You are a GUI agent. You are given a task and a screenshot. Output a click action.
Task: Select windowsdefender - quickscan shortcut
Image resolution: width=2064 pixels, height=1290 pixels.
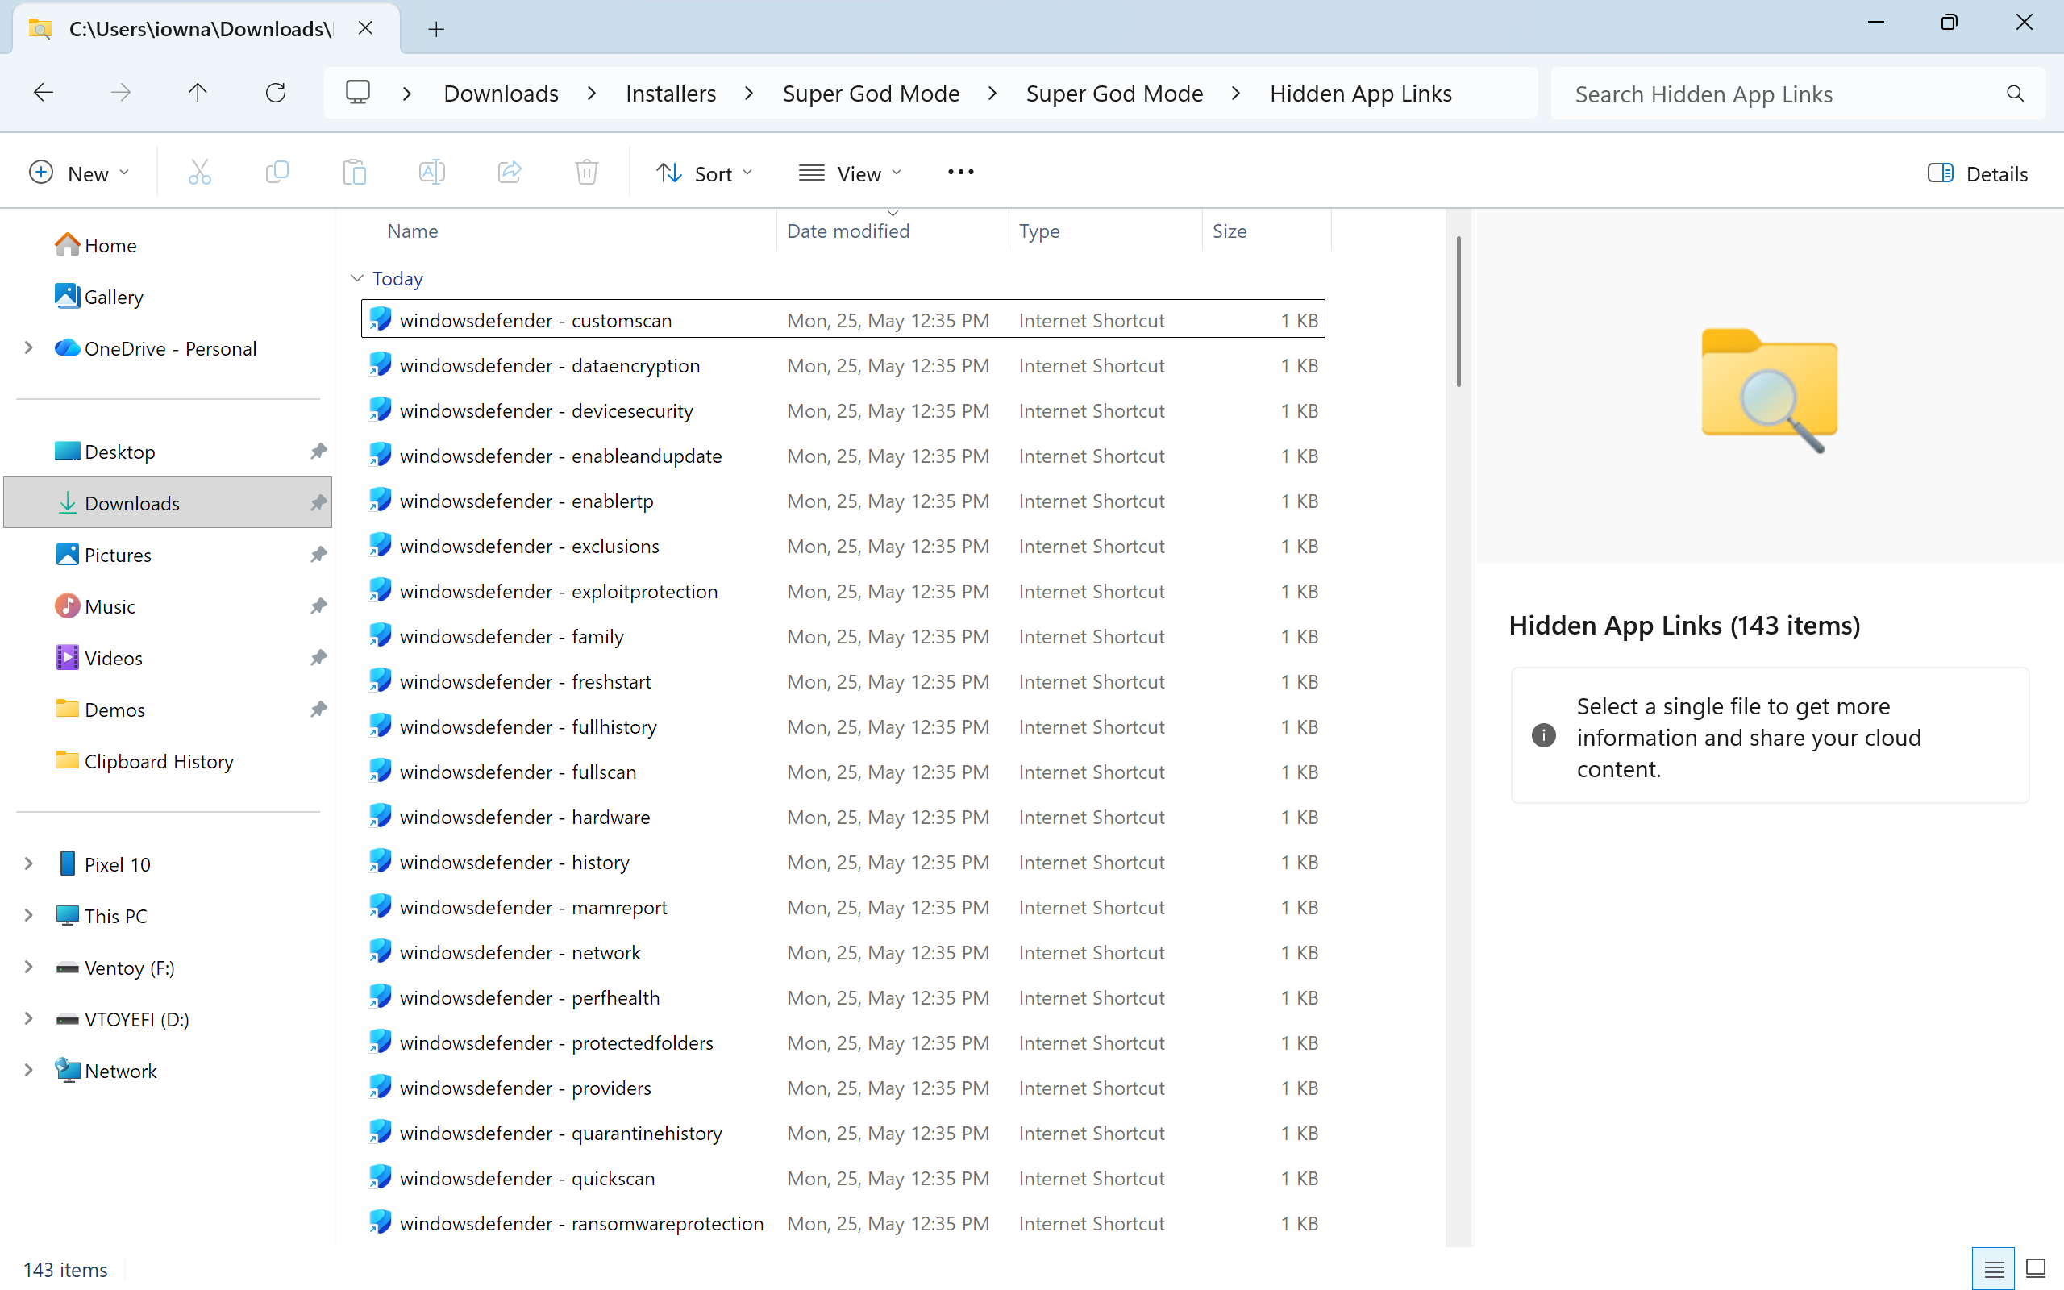point(843,1178)
